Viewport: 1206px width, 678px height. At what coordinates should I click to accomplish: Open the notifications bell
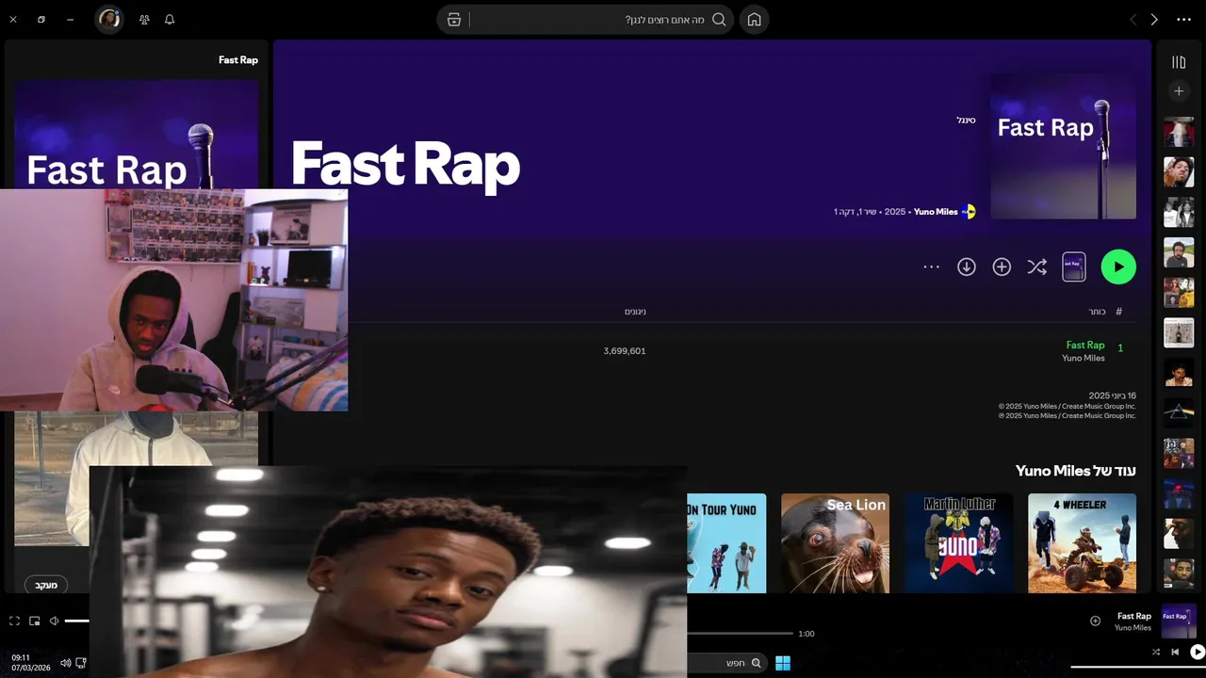pos(170,19)
